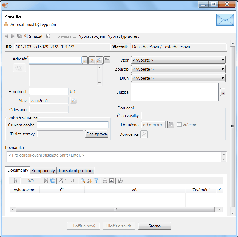Click the app icon in the title bar
The image size is (238, 237).
point(5,5)
